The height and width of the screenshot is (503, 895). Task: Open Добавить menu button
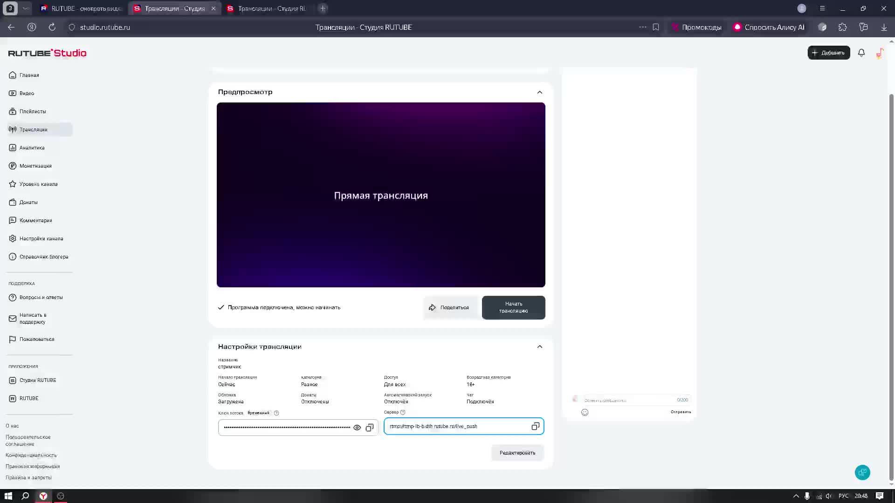[828, 53]
